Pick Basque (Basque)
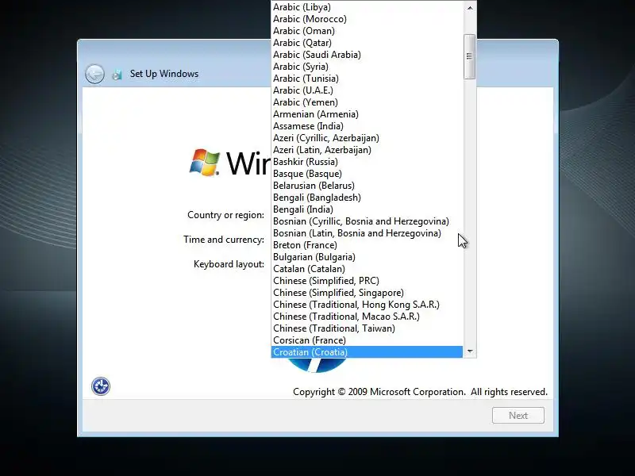Screen dimensions: 635x476 click(367, 174)
